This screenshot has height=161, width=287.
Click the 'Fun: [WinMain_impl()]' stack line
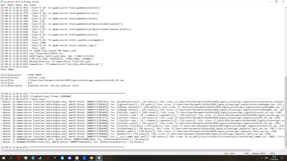(x=139, y=131)
